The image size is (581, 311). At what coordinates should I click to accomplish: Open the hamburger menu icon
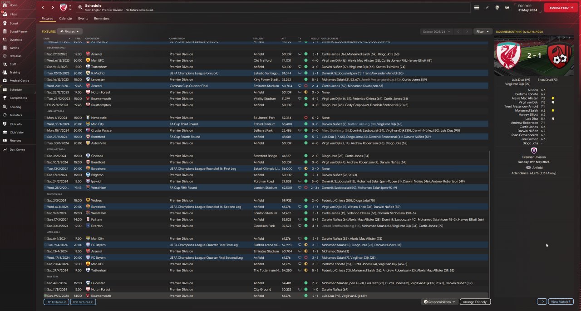[x=477, y=7]
